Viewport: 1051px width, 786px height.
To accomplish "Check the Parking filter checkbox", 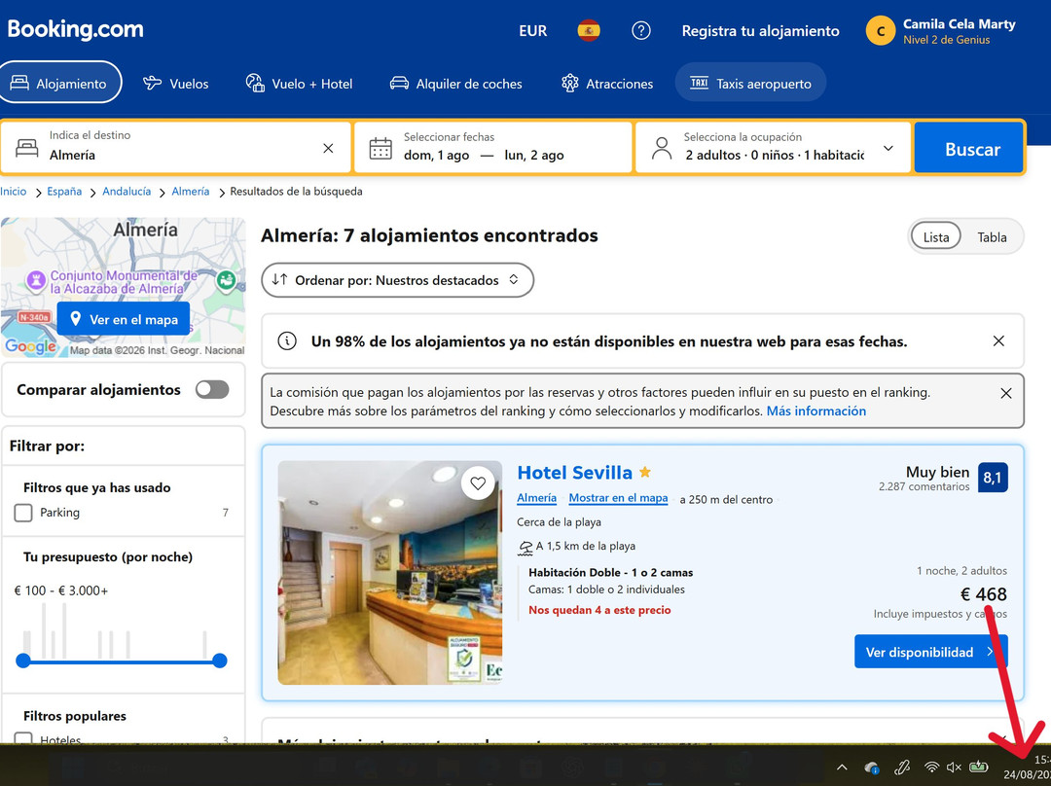I will pos(23,514).
